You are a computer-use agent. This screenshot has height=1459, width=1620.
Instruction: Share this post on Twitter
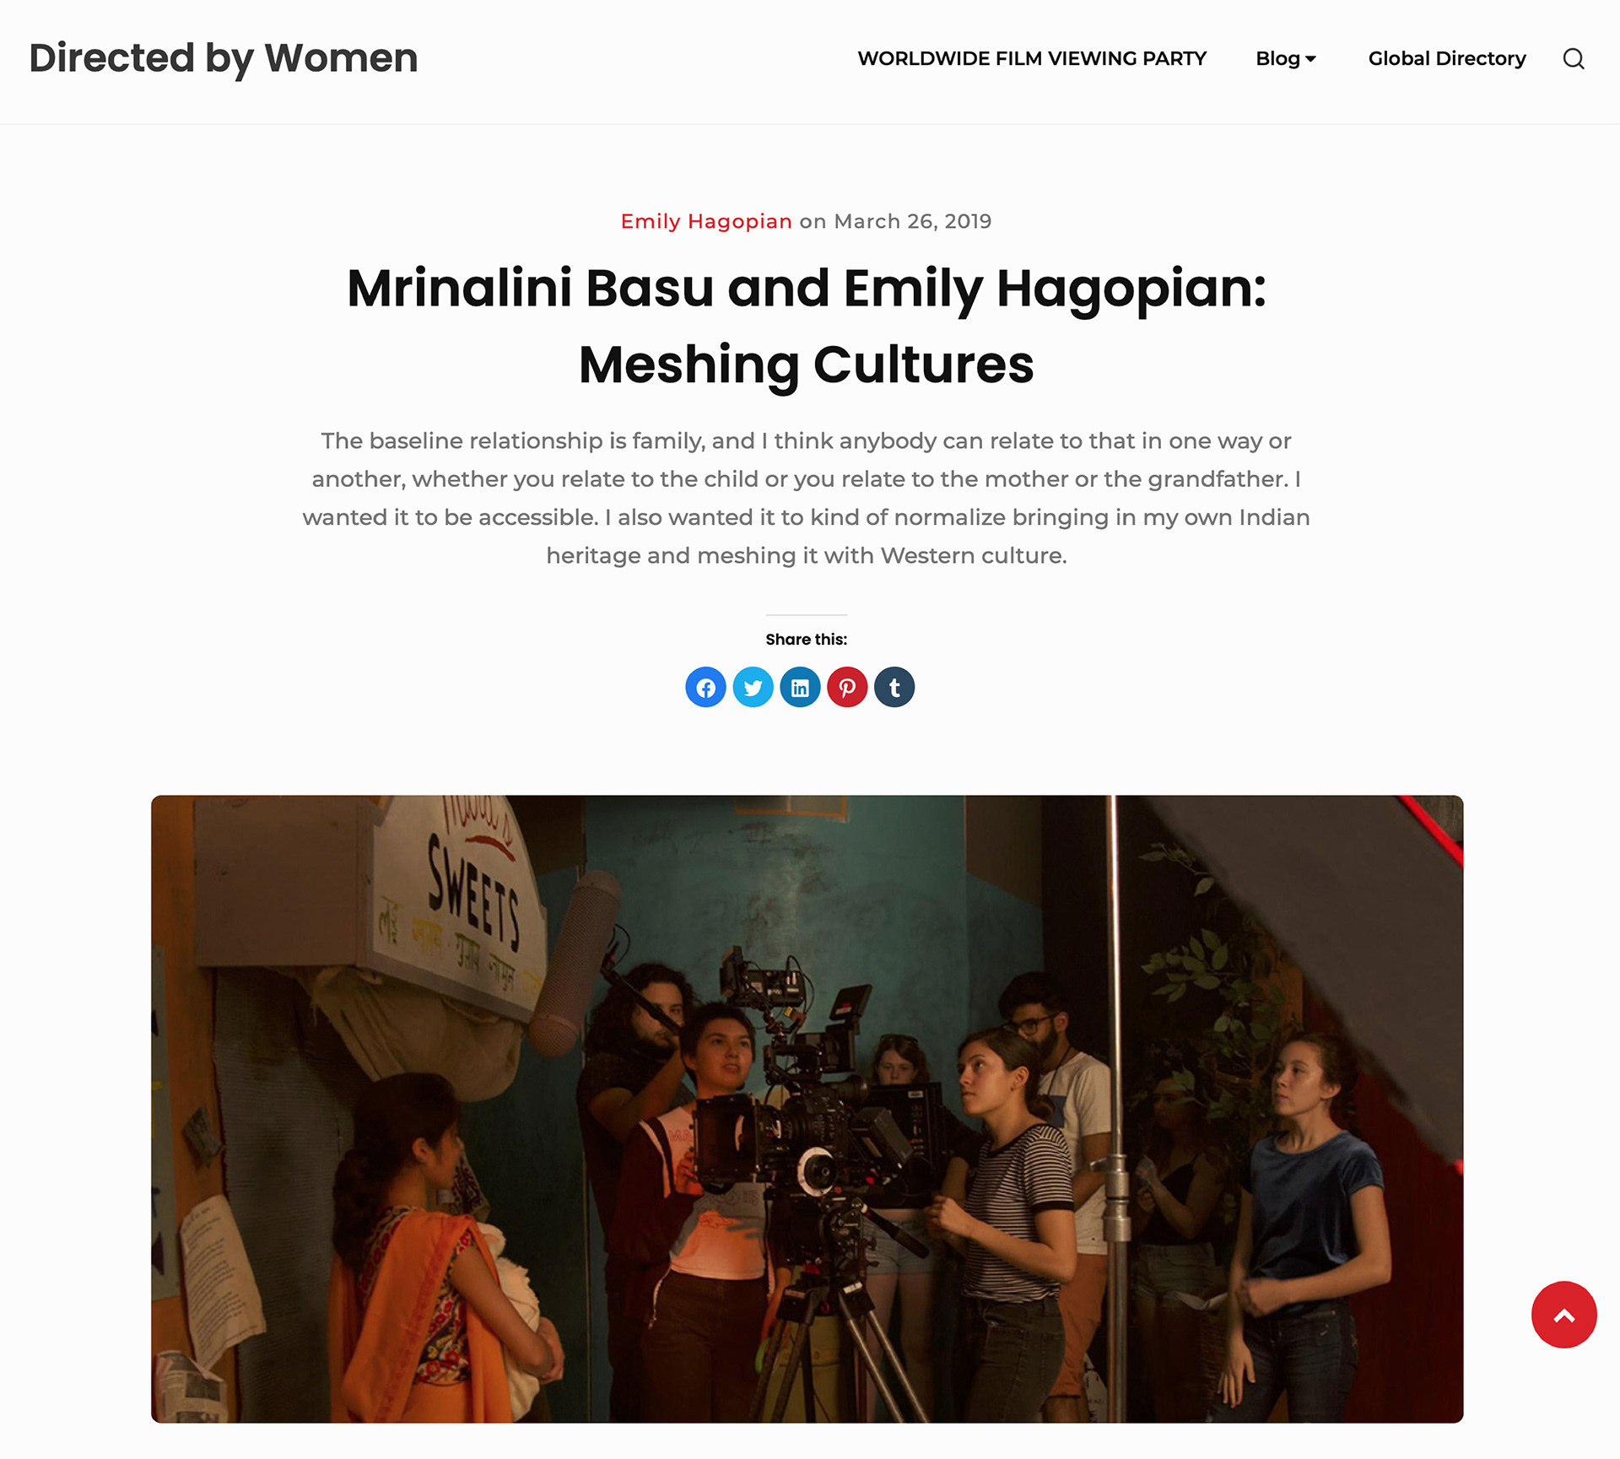coord(753,687)
